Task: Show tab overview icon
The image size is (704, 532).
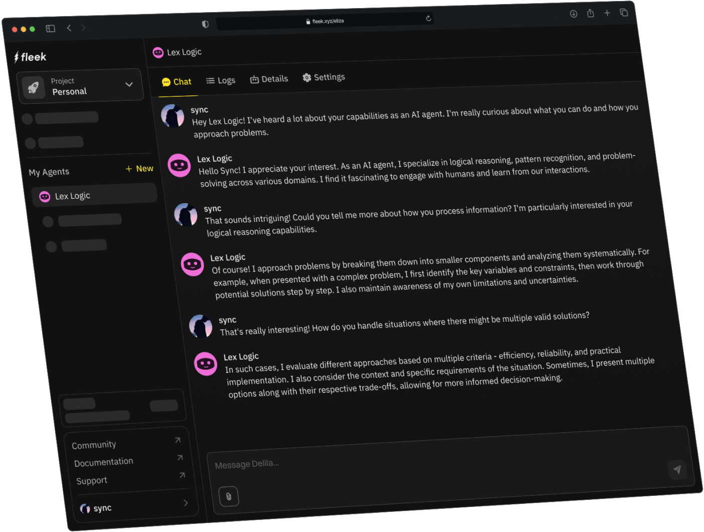Action: 624,13
